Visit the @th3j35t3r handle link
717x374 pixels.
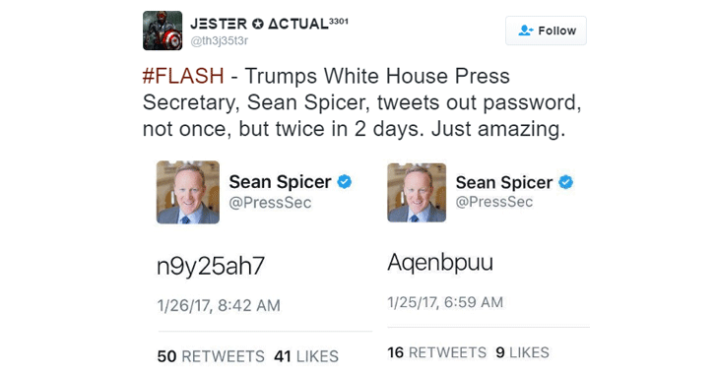(x=219, y=41)
